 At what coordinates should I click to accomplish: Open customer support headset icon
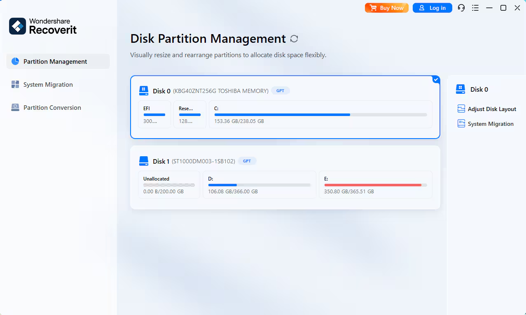pyautogui.click(x=461, y=8)
